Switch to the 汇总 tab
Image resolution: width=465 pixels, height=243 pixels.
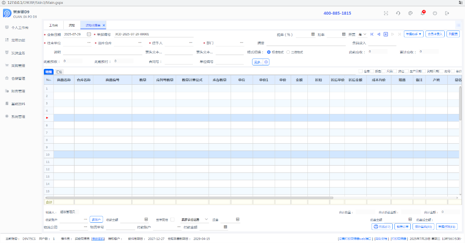pos(59,72)
